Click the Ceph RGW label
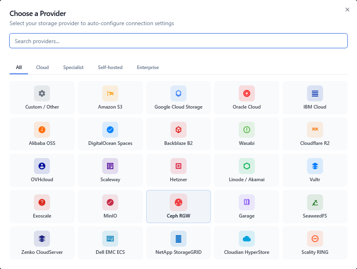The image size is (357, 269). tap(178, 216)
